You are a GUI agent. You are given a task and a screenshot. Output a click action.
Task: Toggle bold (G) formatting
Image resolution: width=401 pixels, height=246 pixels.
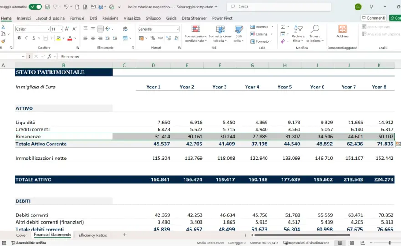(x=19, y=38)
